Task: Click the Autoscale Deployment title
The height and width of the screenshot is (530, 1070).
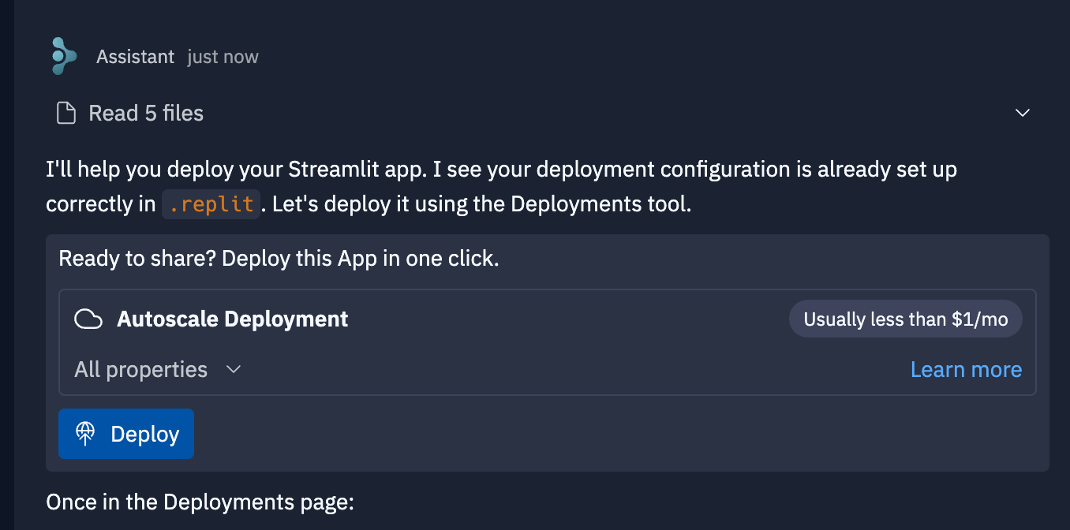Action: click(x=233, y=319)
